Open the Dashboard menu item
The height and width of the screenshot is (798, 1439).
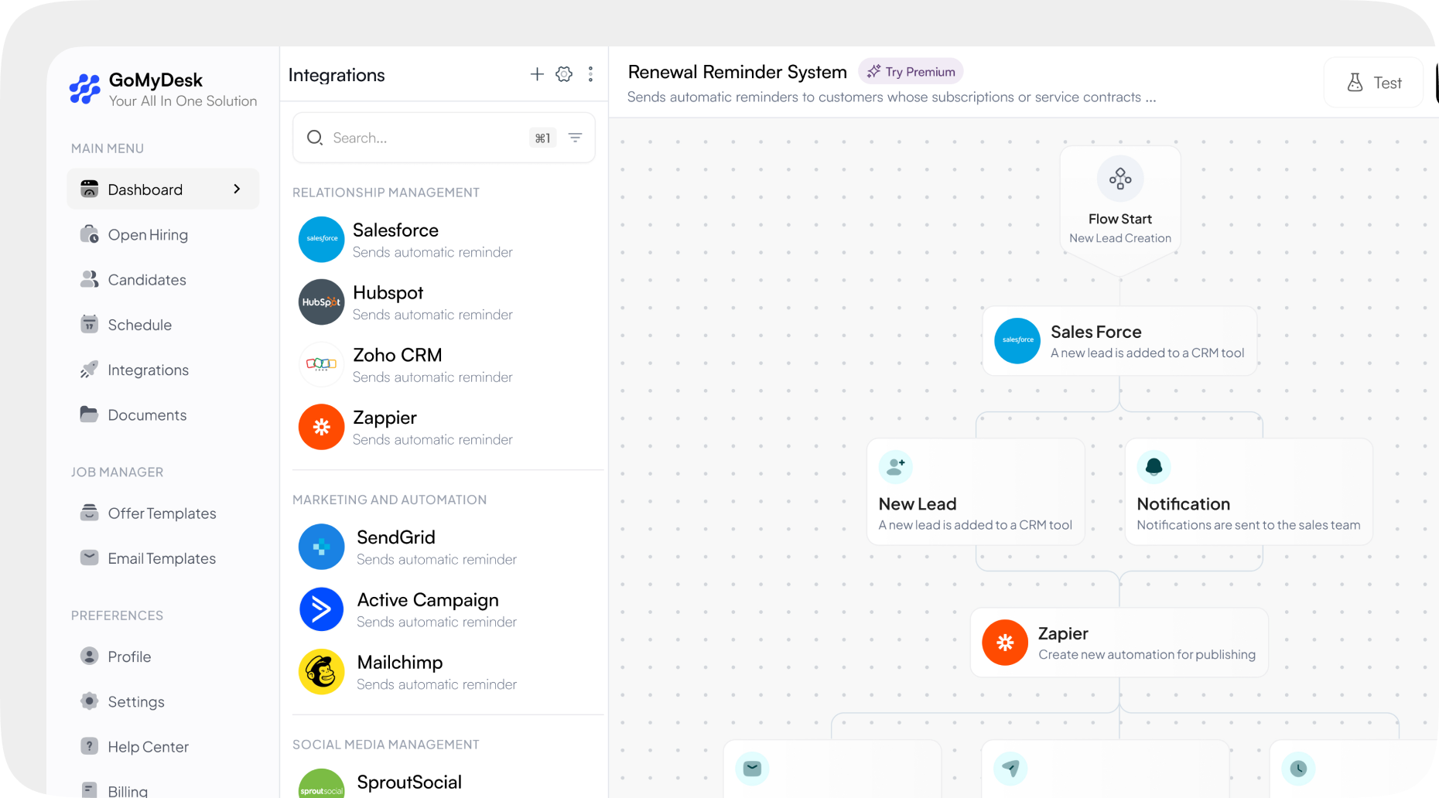click(162, 189)
